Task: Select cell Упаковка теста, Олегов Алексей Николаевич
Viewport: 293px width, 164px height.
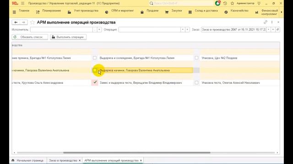Action: point(240,82)
